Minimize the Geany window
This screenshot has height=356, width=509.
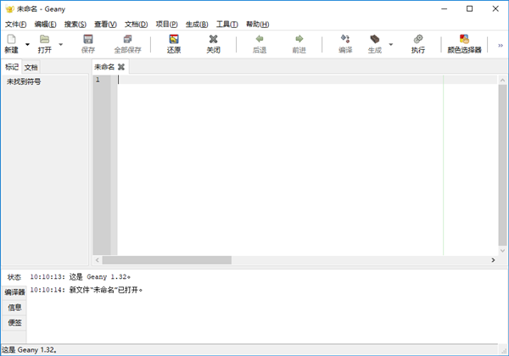click(x=445, y=8)
